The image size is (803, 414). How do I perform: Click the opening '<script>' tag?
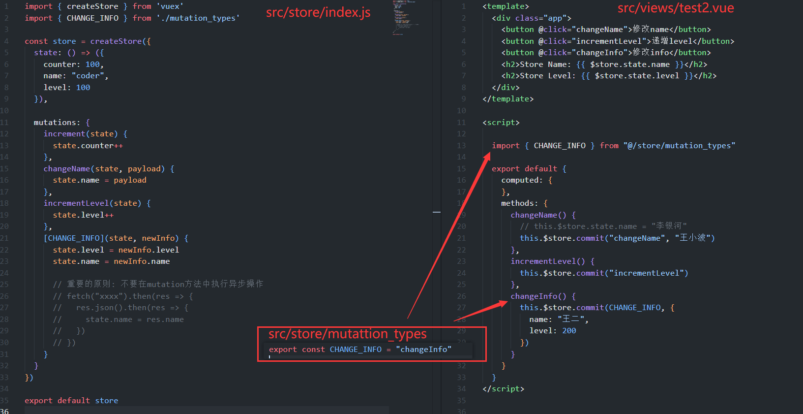pos(501,123)
